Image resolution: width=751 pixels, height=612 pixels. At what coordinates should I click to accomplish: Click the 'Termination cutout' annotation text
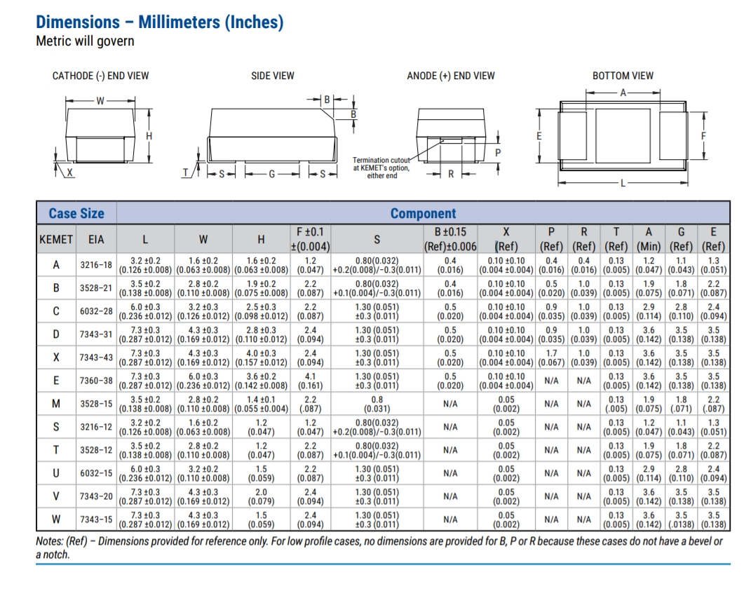click(x=381, y=168)
